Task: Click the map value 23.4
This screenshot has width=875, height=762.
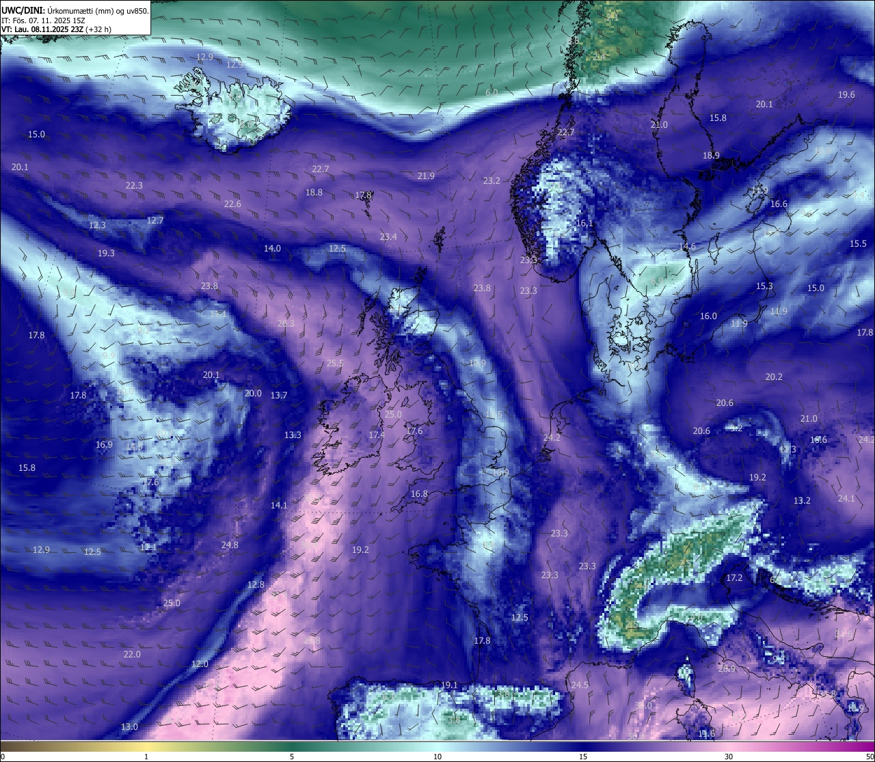Action: (x=388, y=236)
